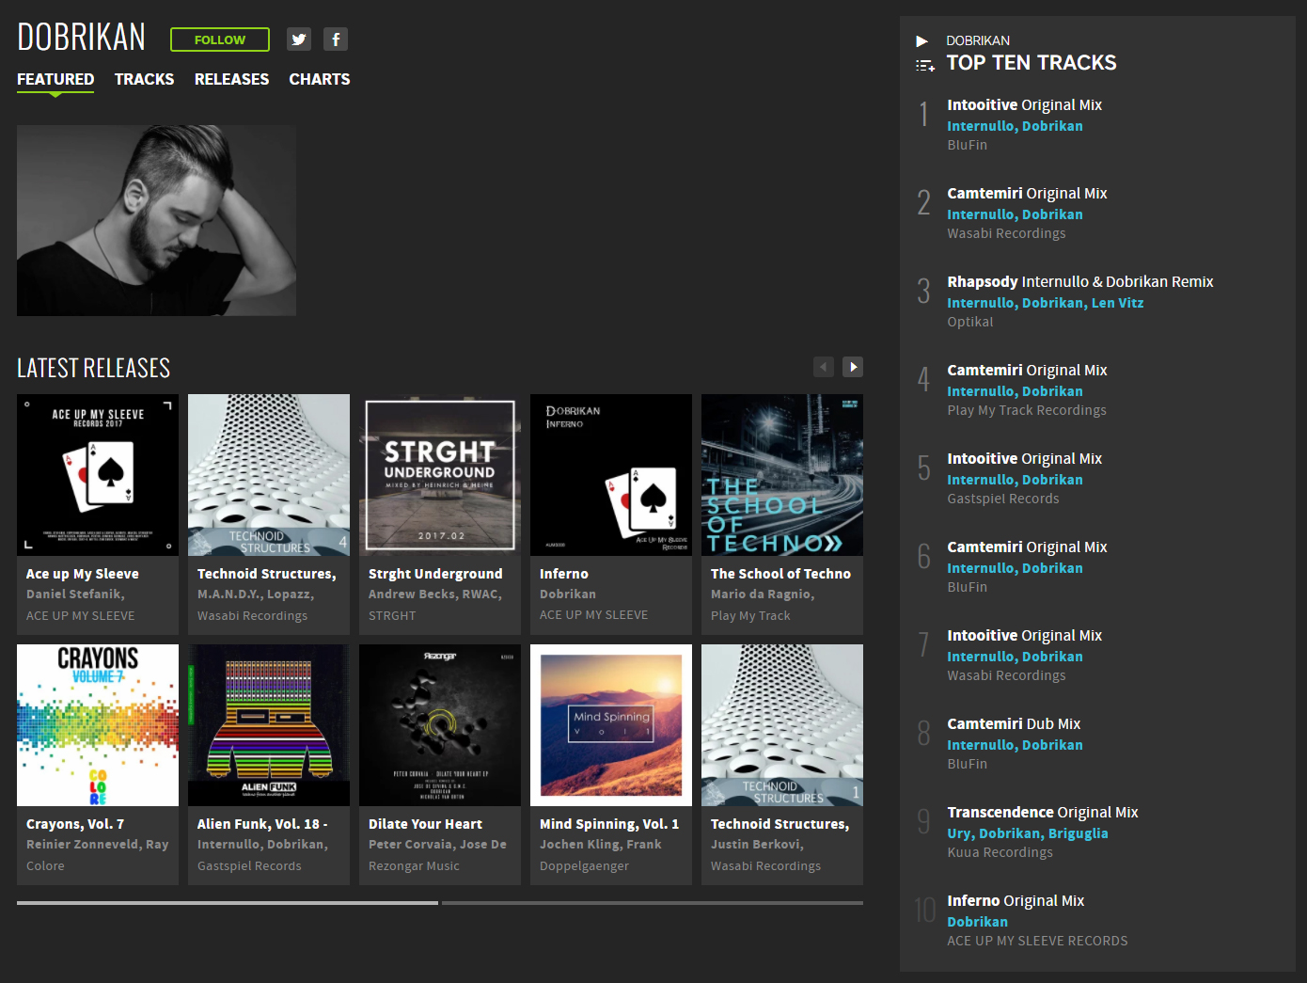Viewport: 1307px width, 983px height.
Task: Open the Gastspiel Records label on track 5
Action: (x=1003, y=499)
